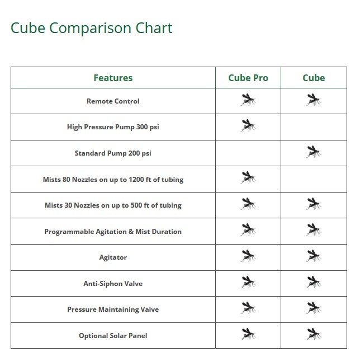Click the Optional Solar Panel label
This screenshot has width=360, height=361.
[x=113, y=336]
